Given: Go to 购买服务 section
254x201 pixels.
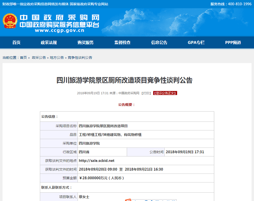Looking at the screenshot, I should click(x=85, y=42).
